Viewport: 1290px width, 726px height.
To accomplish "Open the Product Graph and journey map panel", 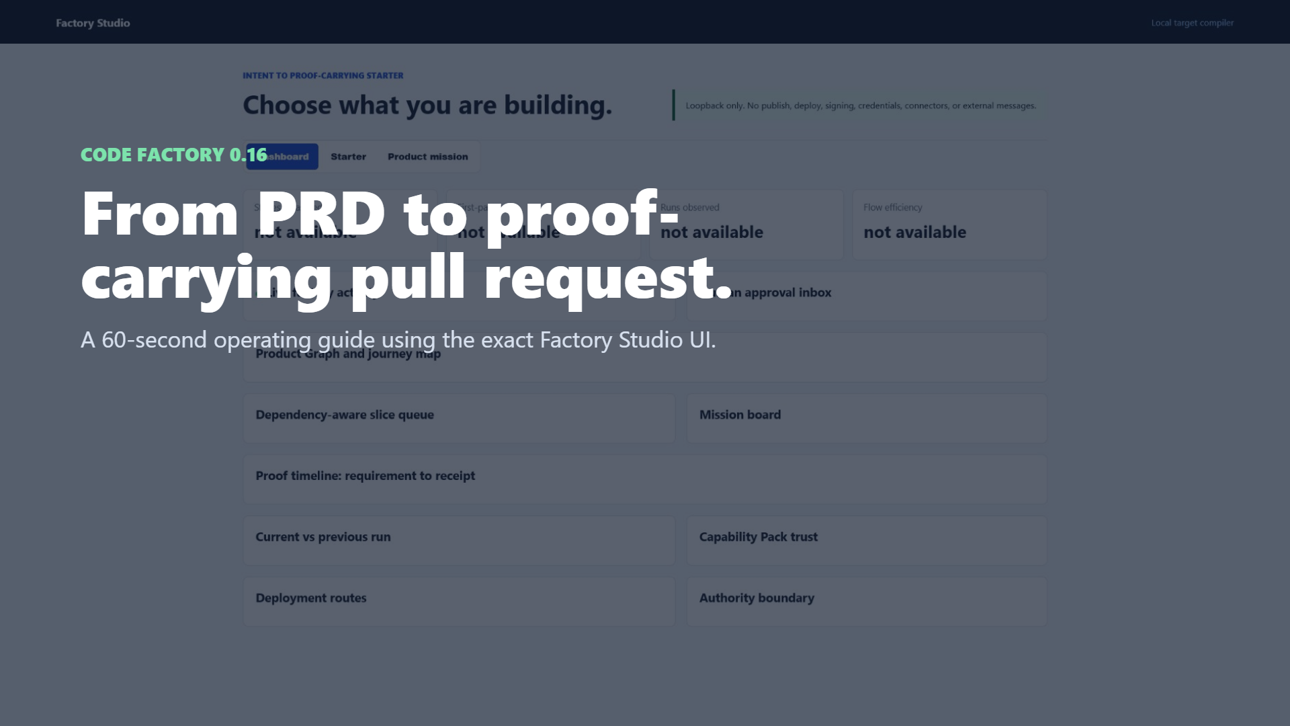I will coord(644,357).
